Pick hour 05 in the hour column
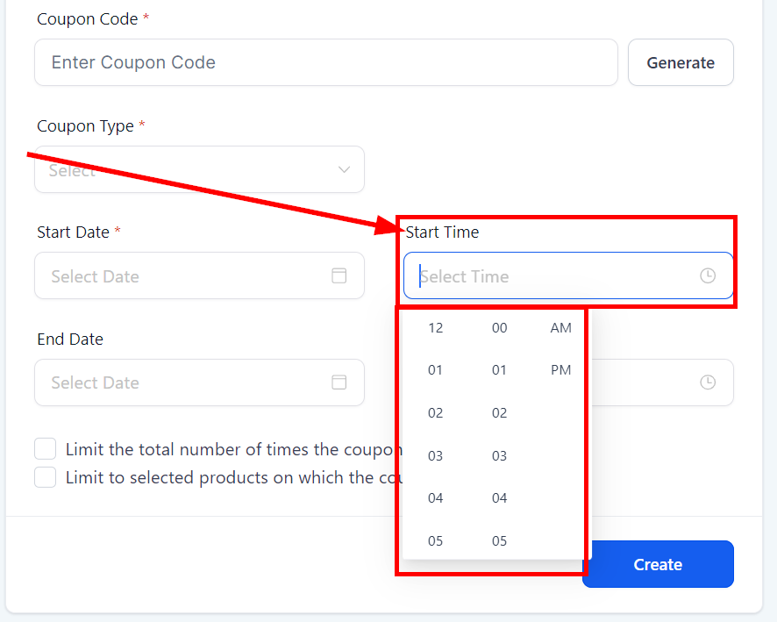 (x=435, y=540)
